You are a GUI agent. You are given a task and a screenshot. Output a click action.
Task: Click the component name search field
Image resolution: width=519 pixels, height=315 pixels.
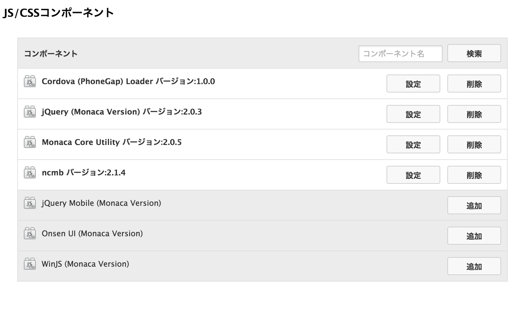pos(401,53)
